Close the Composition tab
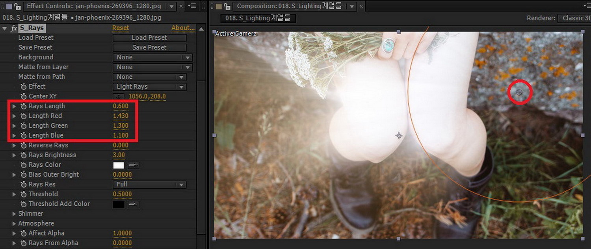The image size is (591, 249). 361,6
